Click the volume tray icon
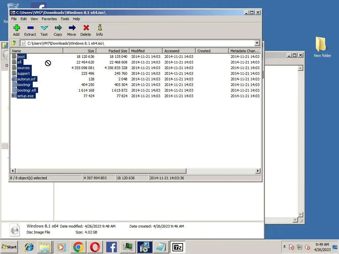The image size is (339, 254). [307, 247]
